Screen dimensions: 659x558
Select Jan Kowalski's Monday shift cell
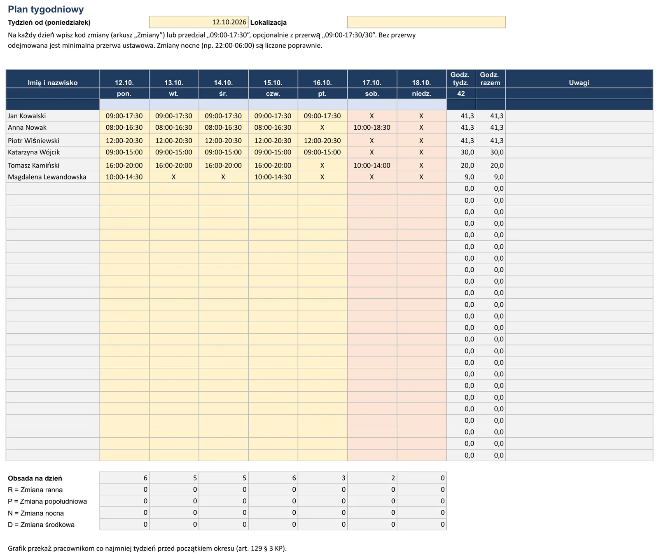(x=124, y=116)
